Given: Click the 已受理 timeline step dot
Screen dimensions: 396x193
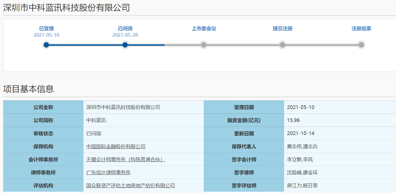Looking at the screenshot, I should coord(46,45).
